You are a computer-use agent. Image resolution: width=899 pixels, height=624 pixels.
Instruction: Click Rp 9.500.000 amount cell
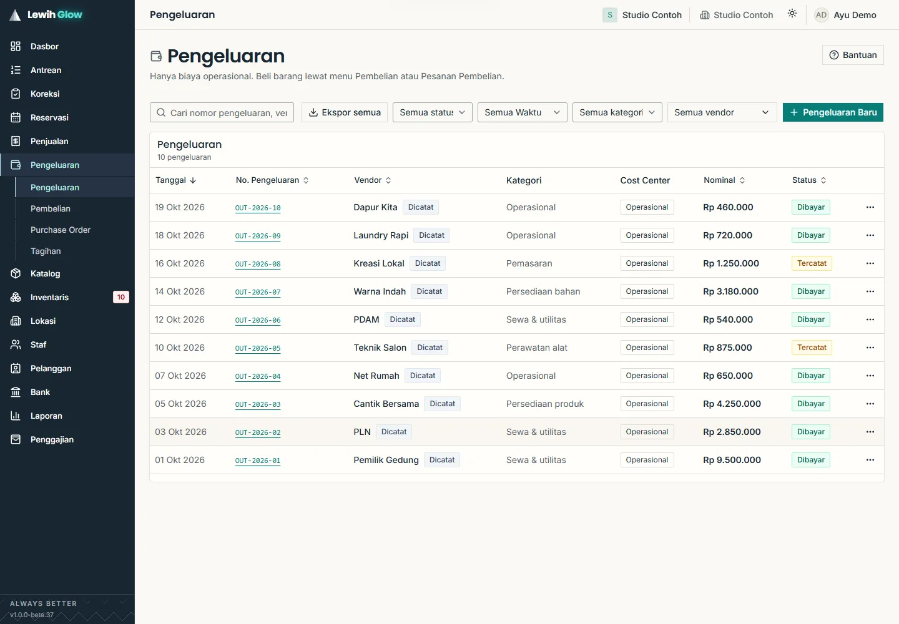(732, 460)
